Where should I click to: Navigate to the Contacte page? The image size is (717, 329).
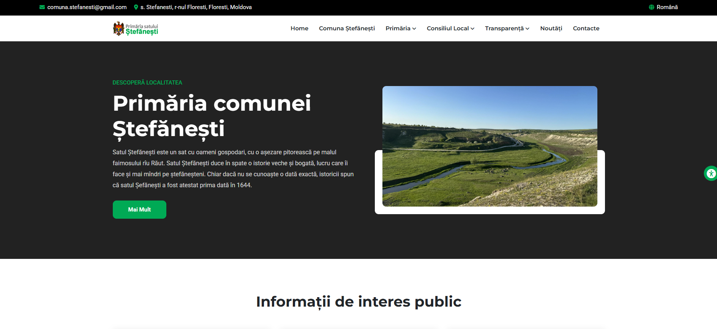click(x=586, y=28)
